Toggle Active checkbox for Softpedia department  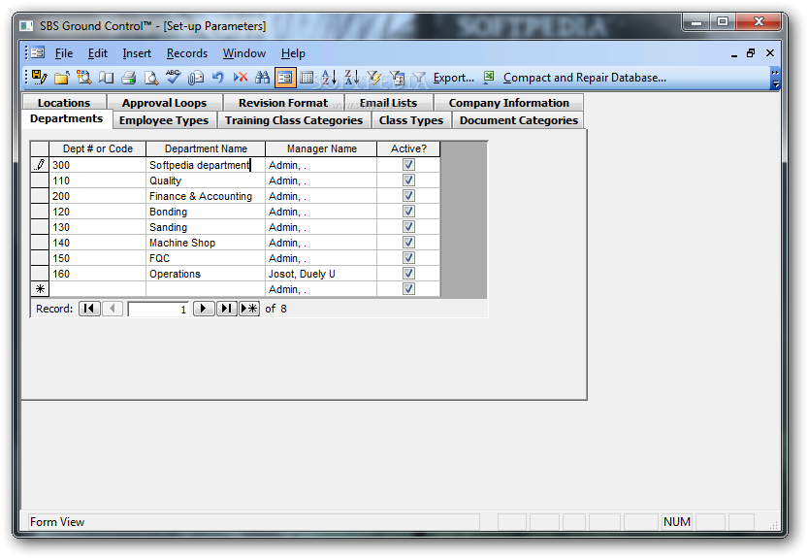408,165
